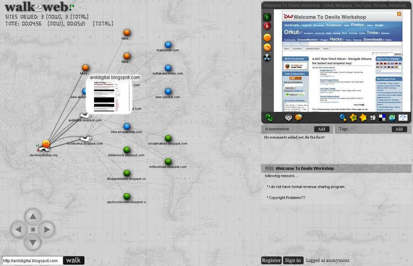Viewport: 413px width, 266px height.
Task: Click the green flag beside walk2web logo
Action: [71, 7]
